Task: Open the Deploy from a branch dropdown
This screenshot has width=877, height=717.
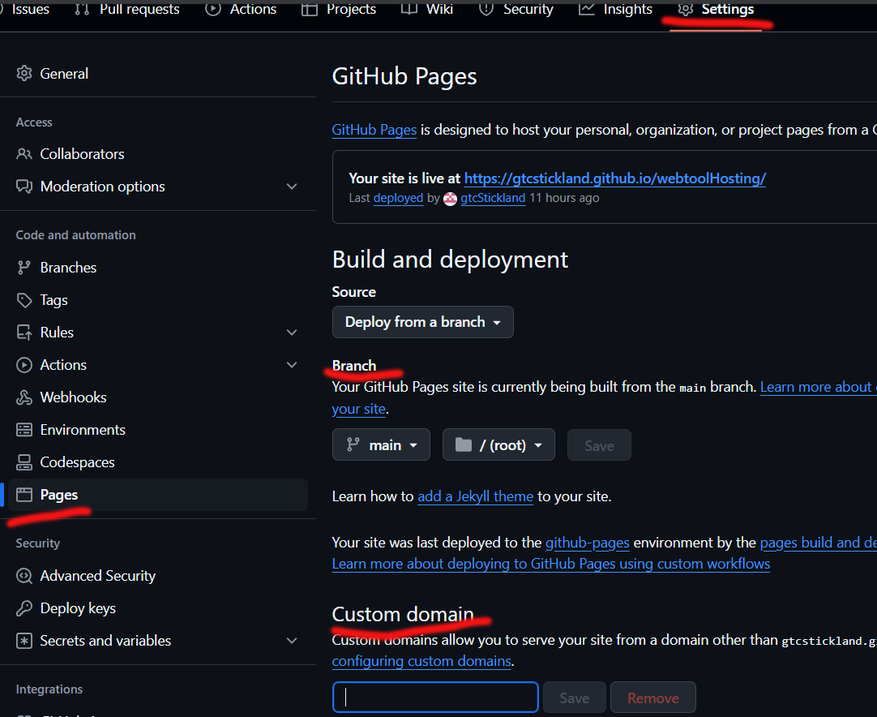Action: pyautogui.click(x=423, y=322)
